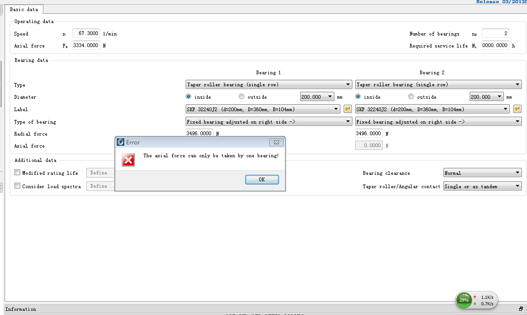Click Bearing 2 Axial force disabled field

tap(369, 145)
